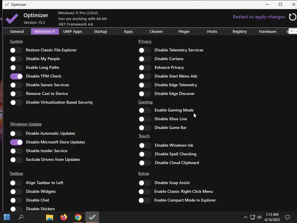Launch Google Chrome from taskbar
The image size is (297, 223).
point(78,217)
